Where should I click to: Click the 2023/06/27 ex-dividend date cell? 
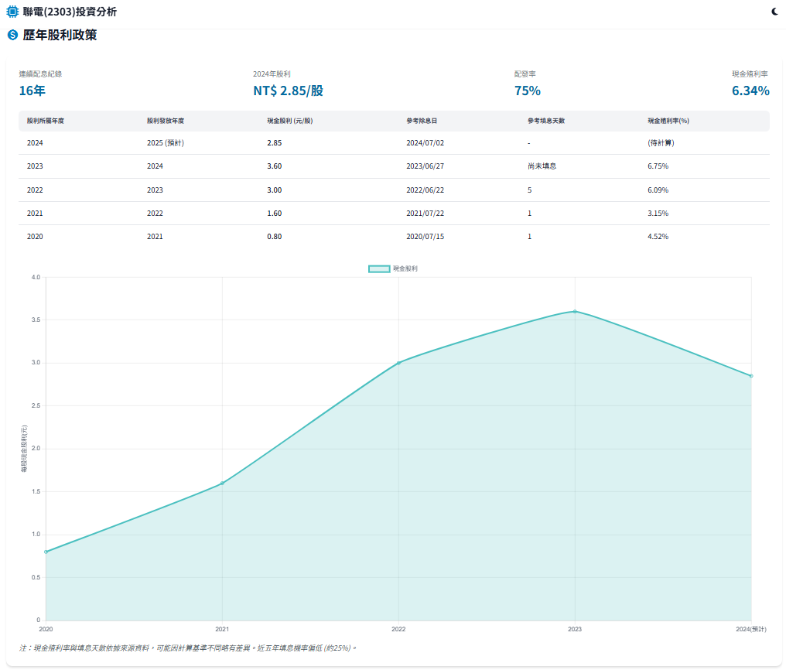coord(425,166)
